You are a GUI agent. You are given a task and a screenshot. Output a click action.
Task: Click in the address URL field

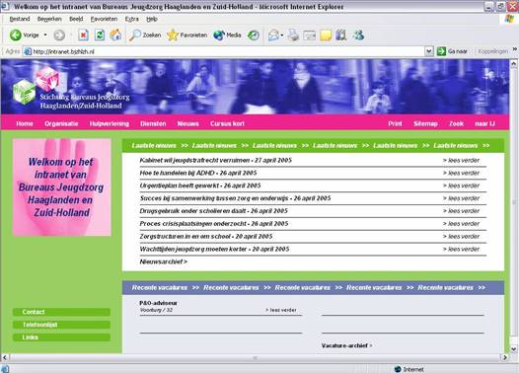pyautogui.click(x=224, y=51)
